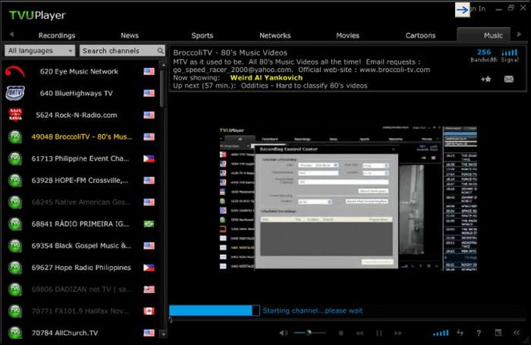This screenshot has height=345, width=531.
Task: Select channel 61713 Philippine Event Cha...
Action: [x=80, y=158]
